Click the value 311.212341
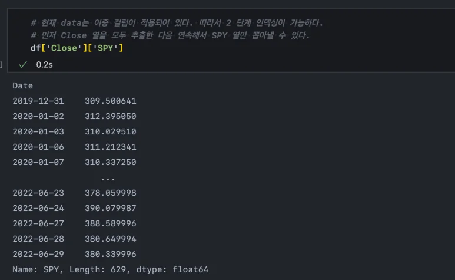 110,147
